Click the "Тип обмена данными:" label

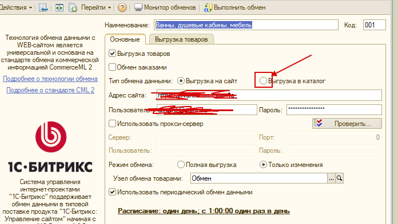pos(141,81)
